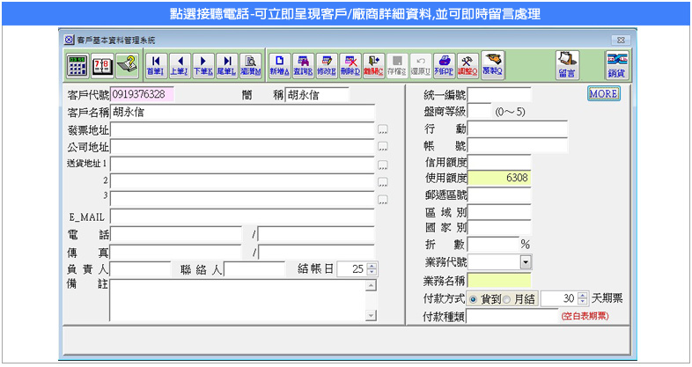Jump to last record (尾筆)
The height and width of the screenshot is (367, 692).
click(x=226, y=65)
